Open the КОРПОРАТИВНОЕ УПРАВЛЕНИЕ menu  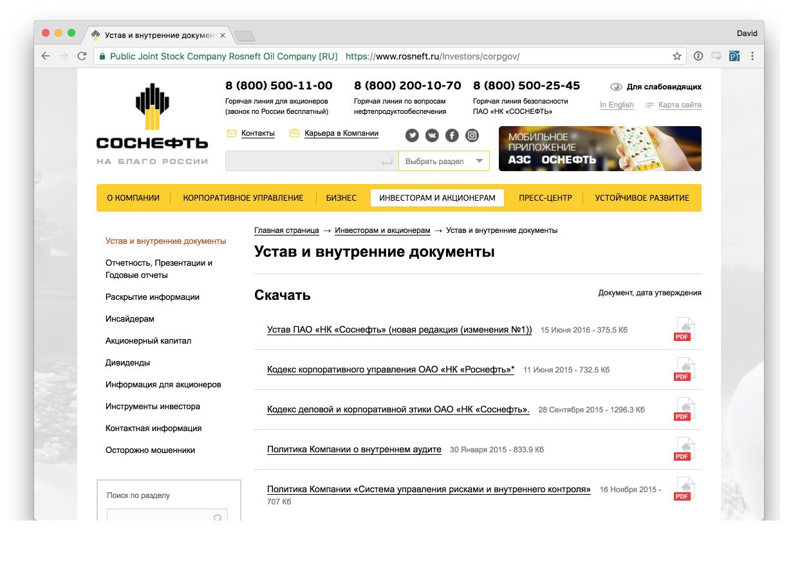(243, 198)
